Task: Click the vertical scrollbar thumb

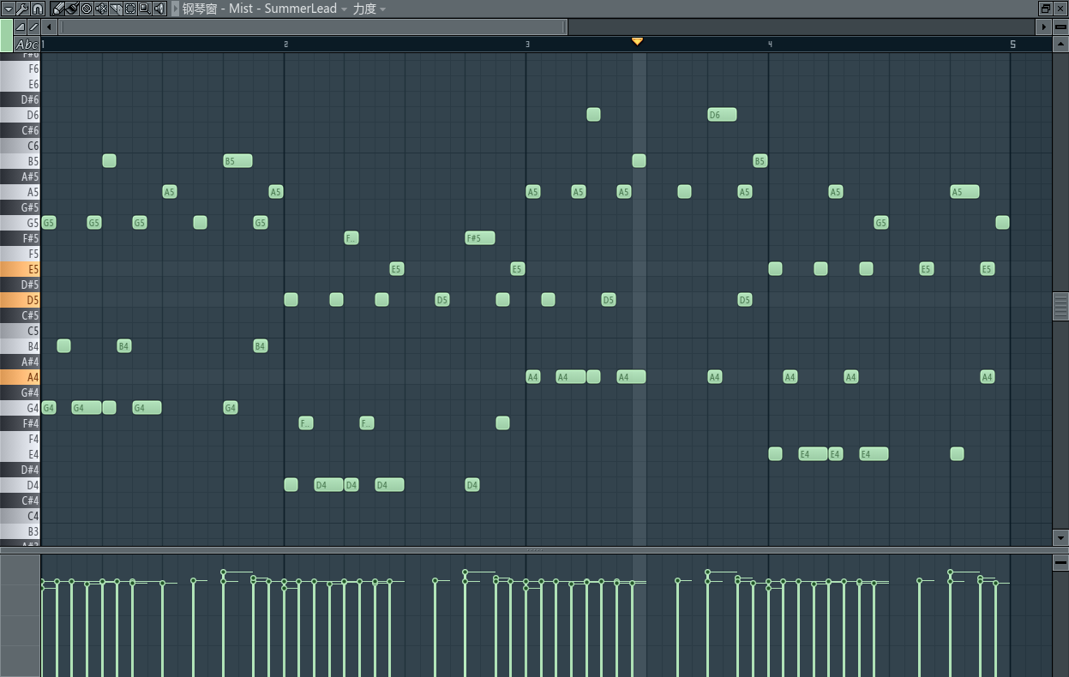Action: 1060,306
